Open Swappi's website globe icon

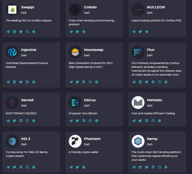(34, 32)
